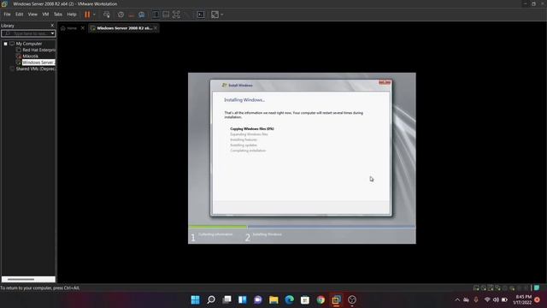
Task: Open the View menu
Action: pyautogui.click(x=32, y=15)
